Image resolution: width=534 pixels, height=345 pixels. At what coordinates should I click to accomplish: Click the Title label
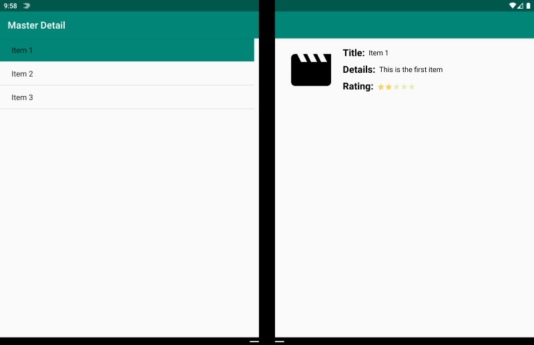354,53
